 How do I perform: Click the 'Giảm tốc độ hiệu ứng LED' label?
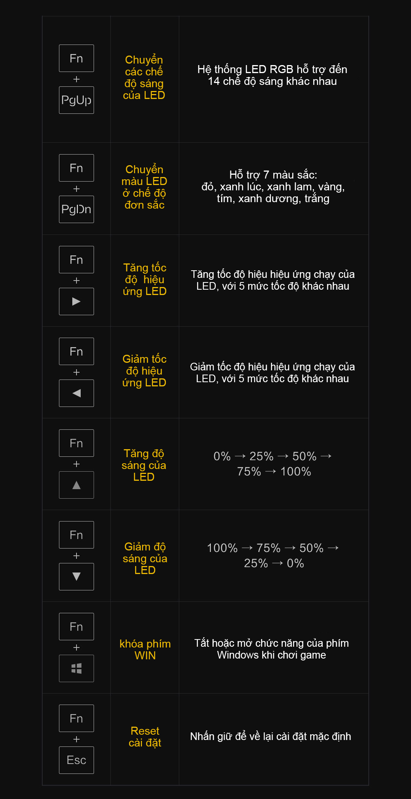(144, 371)
